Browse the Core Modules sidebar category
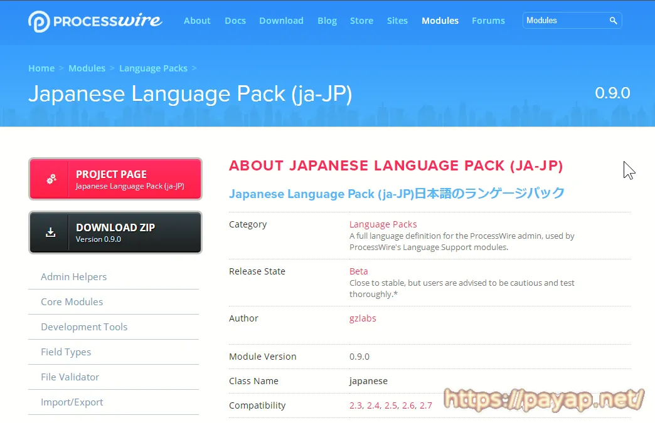This screenshot has height=423, width=655. (x=72, y=301)
